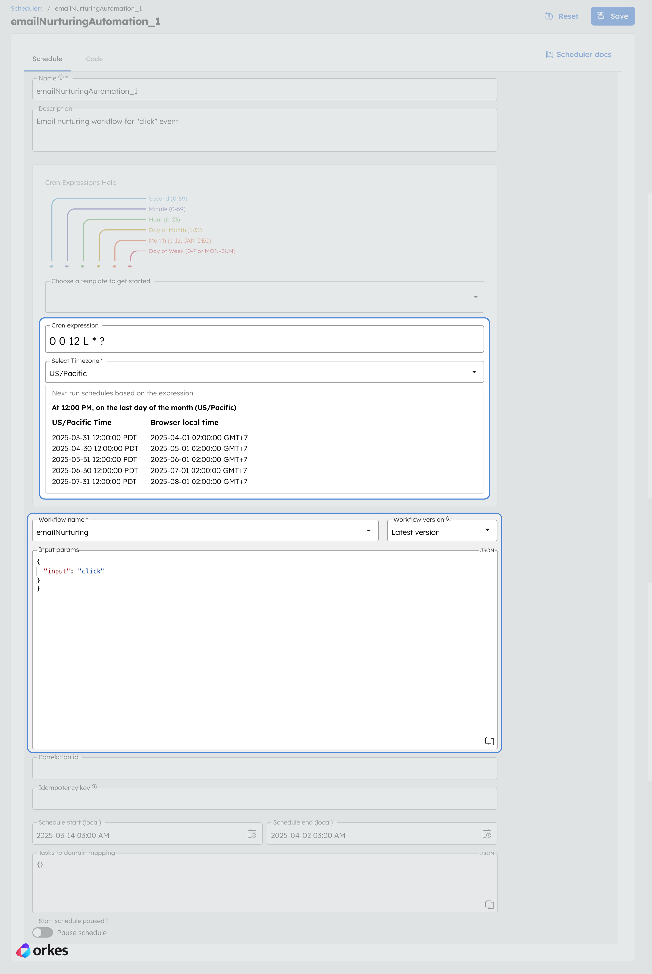Click the reset history icon beside Reset

(x=548, y=16)
